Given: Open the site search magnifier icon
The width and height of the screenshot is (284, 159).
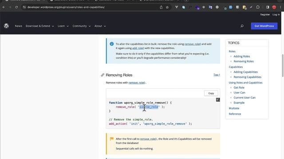Looking at the screenshot, I should (x=242, y=26).
